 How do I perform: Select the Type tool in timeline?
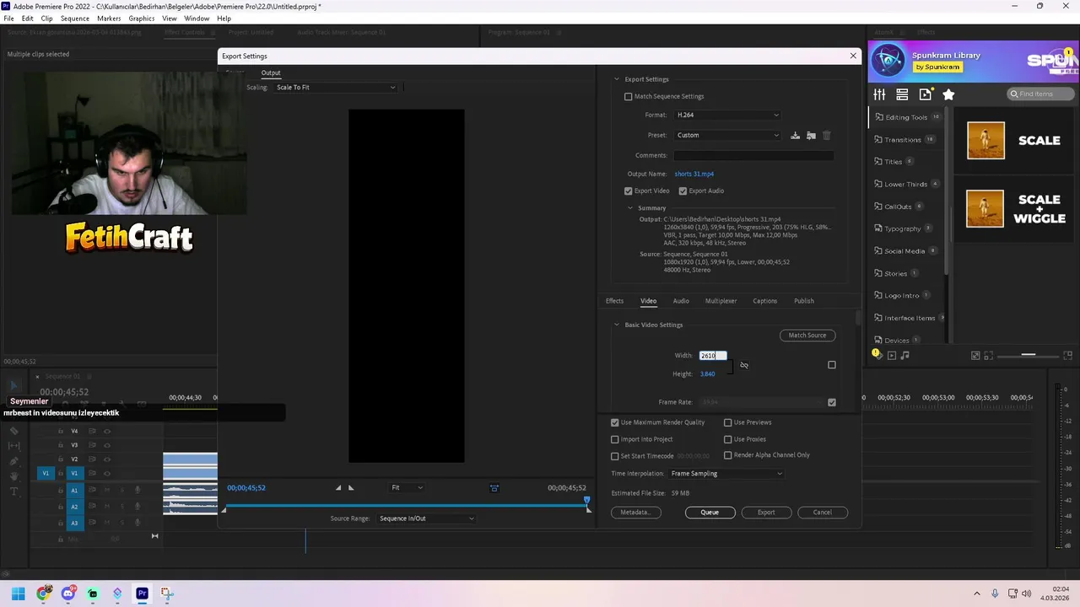point(13,492)
